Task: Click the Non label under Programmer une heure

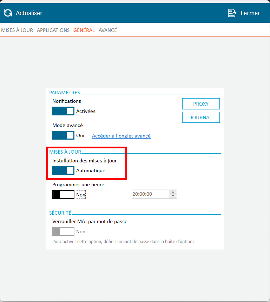Action: click(81, 195)
